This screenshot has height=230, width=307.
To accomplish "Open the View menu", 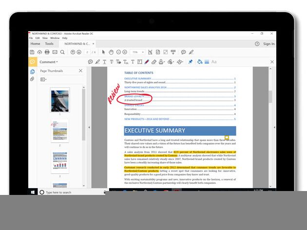I will tap(45, 38).
